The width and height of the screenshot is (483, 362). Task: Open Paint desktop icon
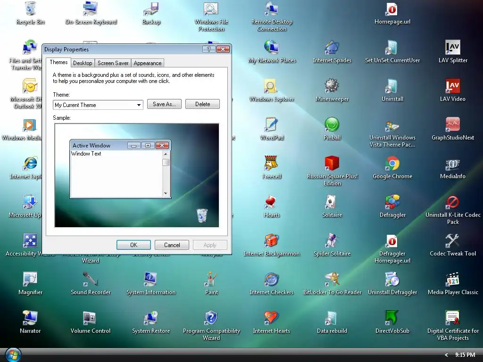tap(211, 280)
